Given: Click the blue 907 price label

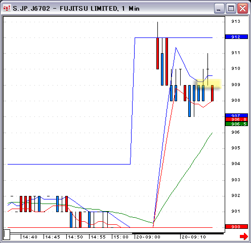Looking at the screenshot, I should coord(236,115).
